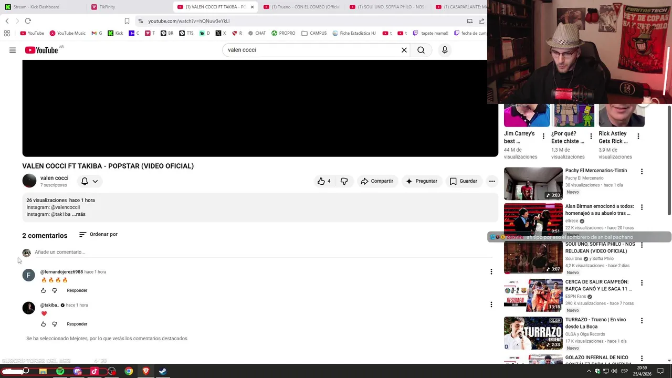Reload the page in the browser
Screen dimensions: 672x378
tap(28, 21)
